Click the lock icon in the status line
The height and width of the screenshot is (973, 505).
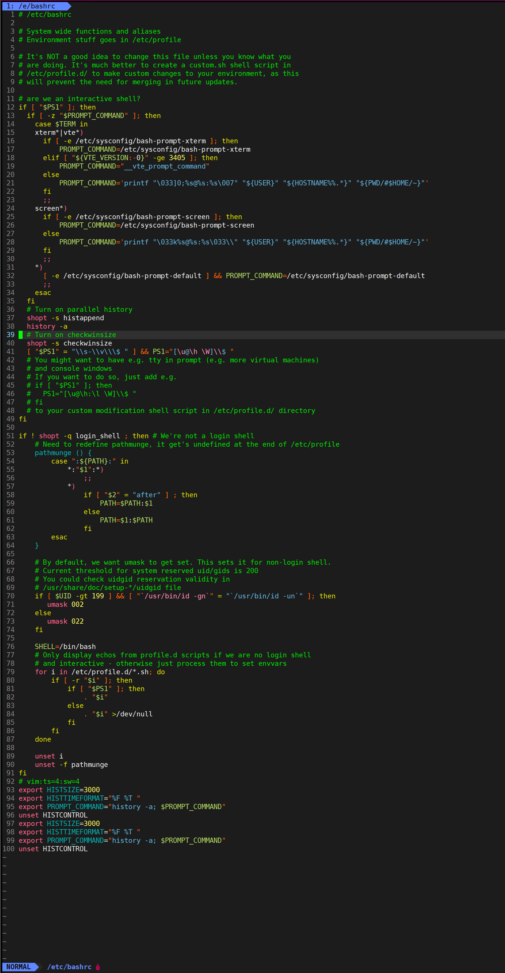(x=98, y=967)
